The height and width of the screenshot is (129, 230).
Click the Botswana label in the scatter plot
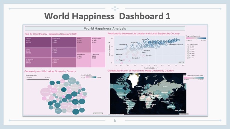tap(123, 44)
